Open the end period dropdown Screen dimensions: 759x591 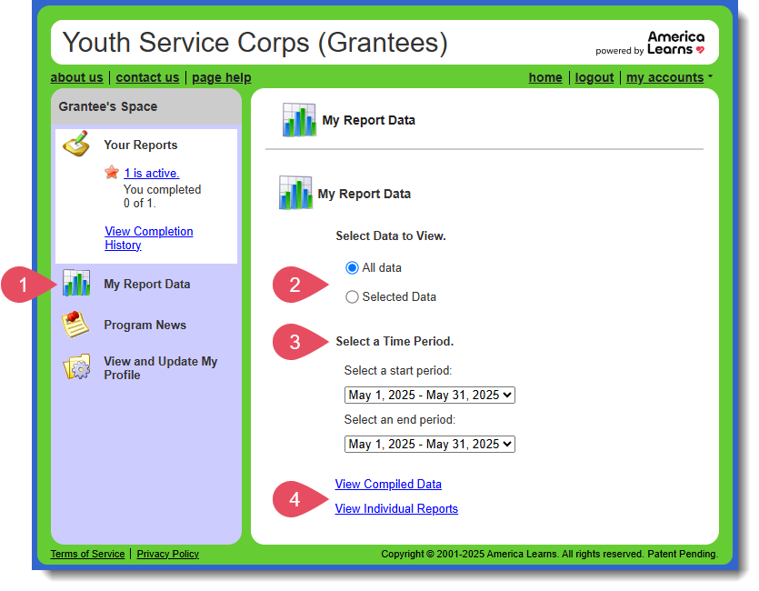429,444
